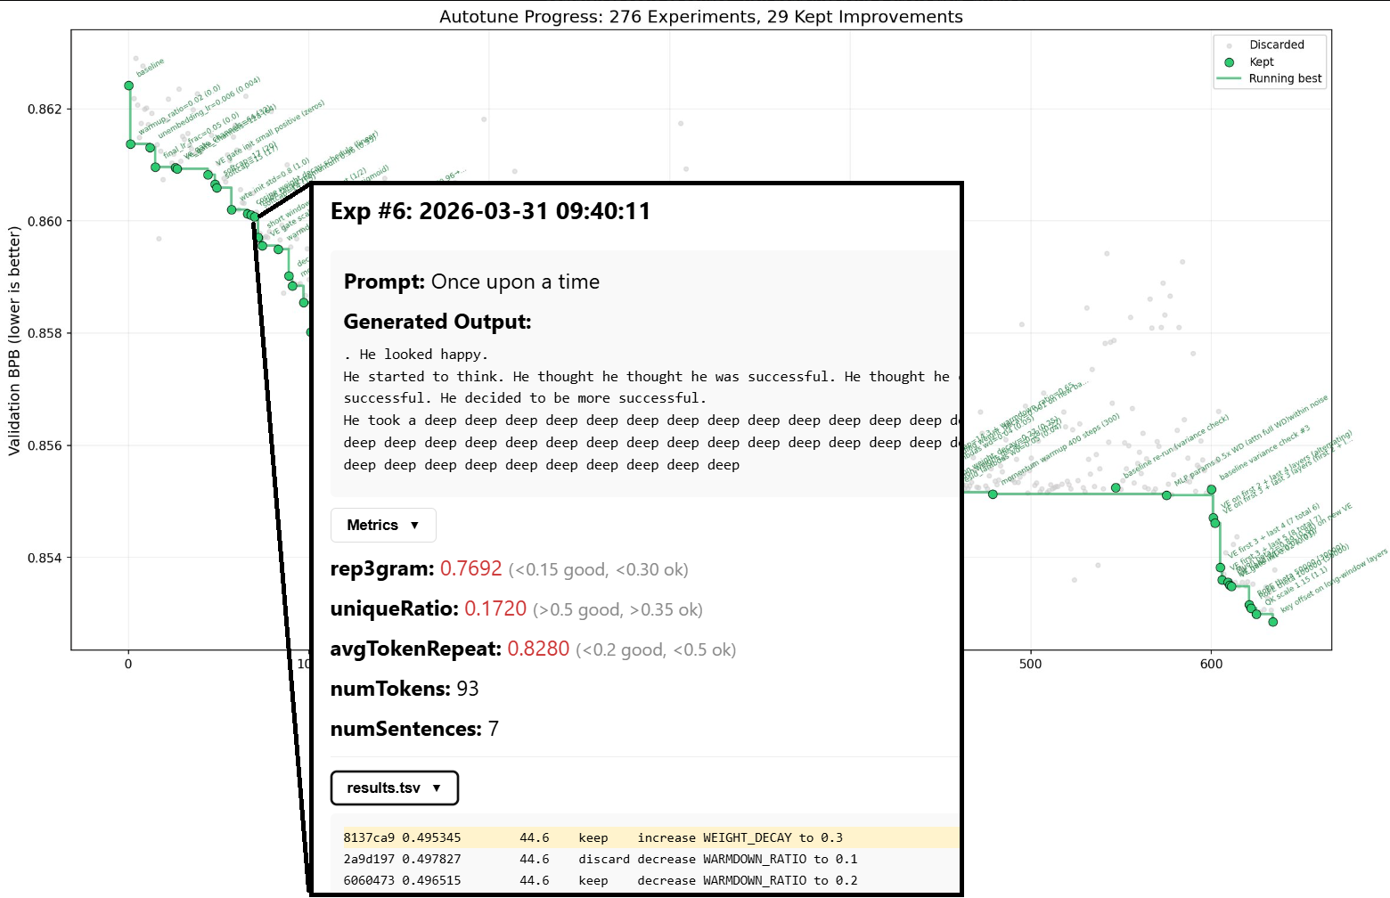Screen dimensions: 1390x898
Task: Select the unembedding_lr=0.006 experiment marker
Action: (x=150, y=148)
